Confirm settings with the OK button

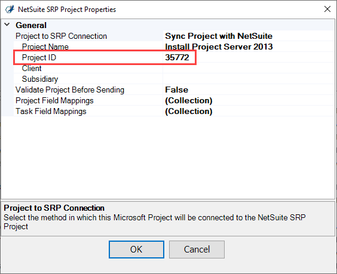tap(136, 250)
